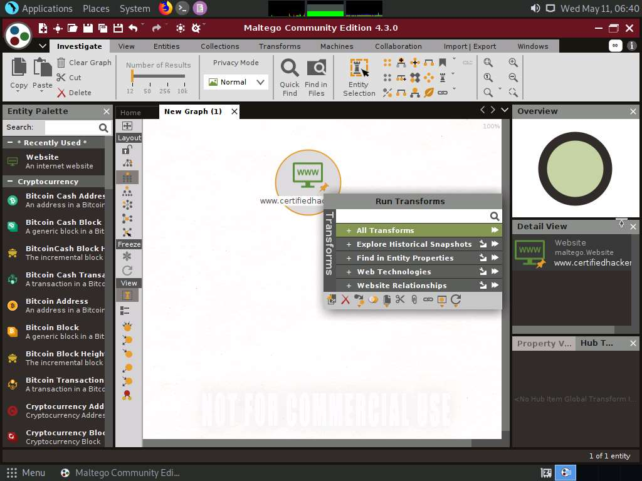Click Zoom to Fit icon
Screen dimensions: 642x481
point(488,63)
